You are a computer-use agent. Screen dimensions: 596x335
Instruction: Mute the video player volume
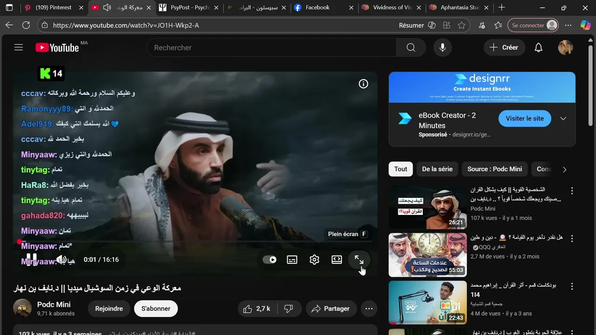pyautogui.click(x=61, y=259)
